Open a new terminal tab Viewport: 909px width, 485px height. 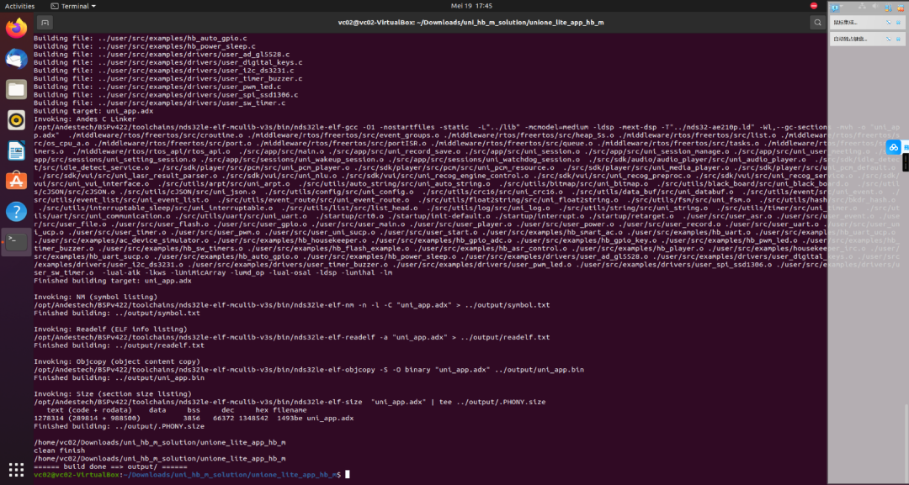tap(45, 23)
